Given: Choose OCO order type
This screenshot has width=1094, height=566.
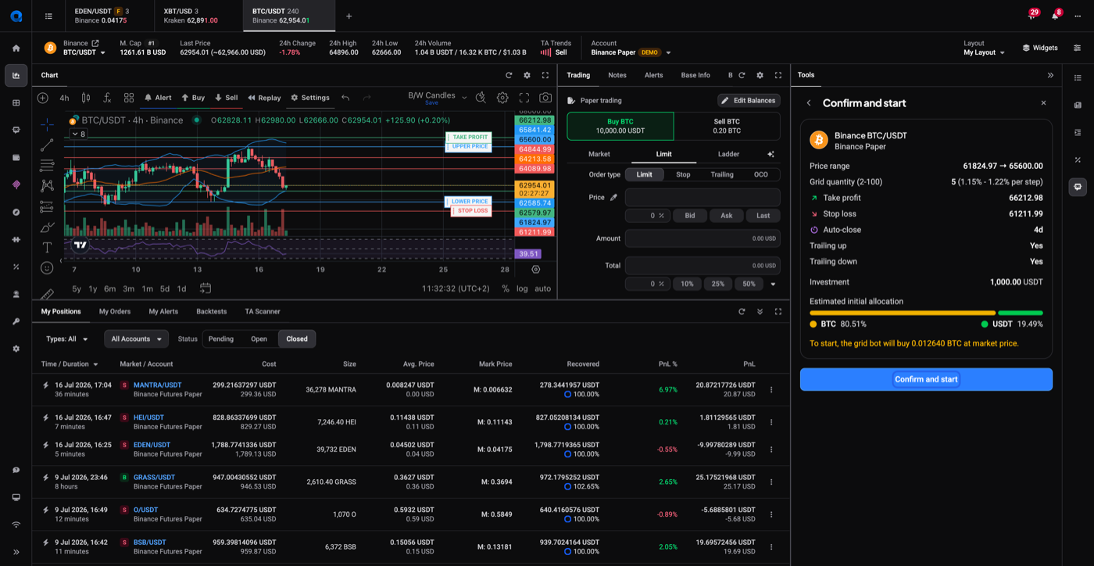Looking at the screenshot, I should point(761,174).
